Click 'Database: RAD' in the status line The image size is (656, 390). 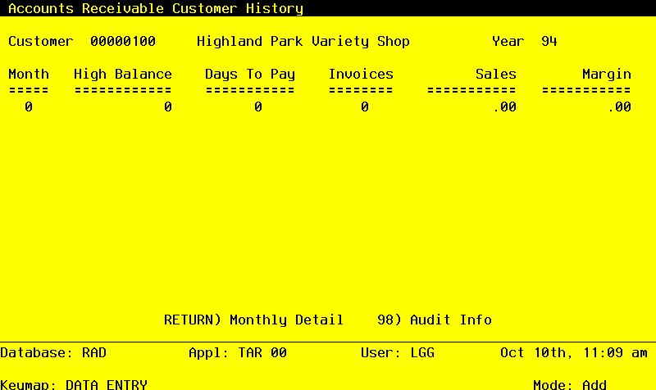click(x=53, y=353)
